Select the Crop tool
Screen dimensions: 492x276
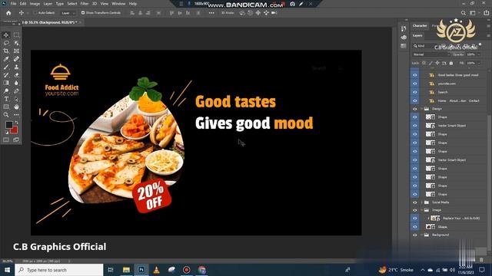click(x=6, y=51)
